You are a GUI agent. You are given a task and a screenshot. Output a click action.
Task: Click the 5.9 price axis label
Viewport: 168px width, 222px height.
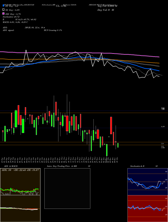(162, 144)
